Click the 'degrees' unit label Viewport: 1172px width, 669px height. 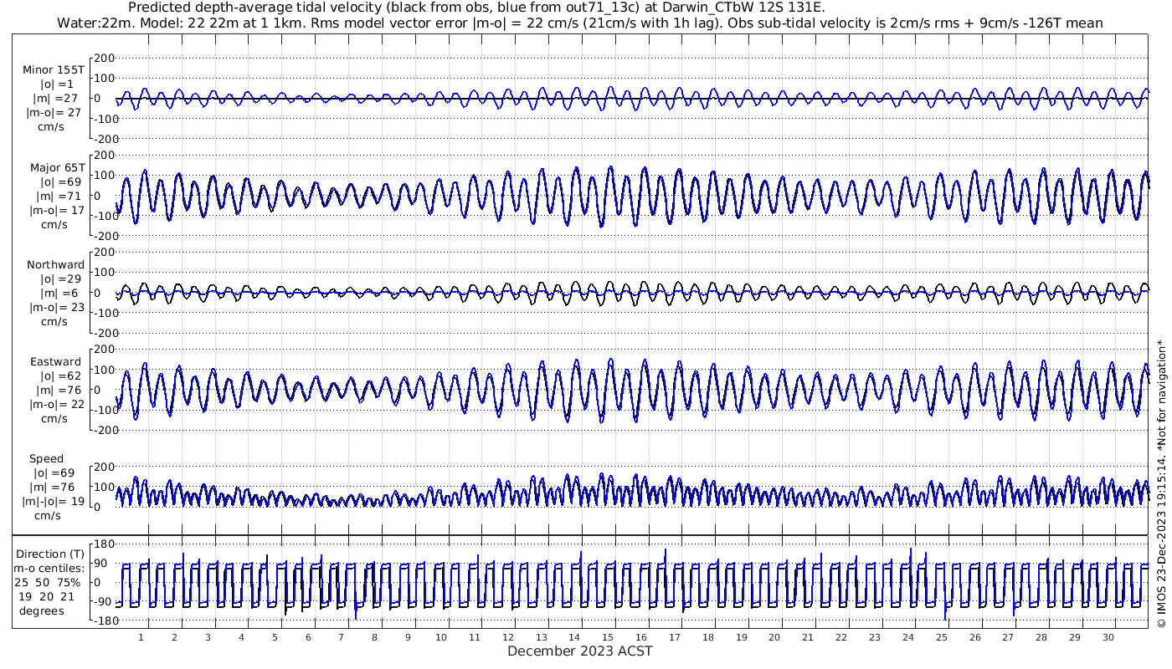43,610
